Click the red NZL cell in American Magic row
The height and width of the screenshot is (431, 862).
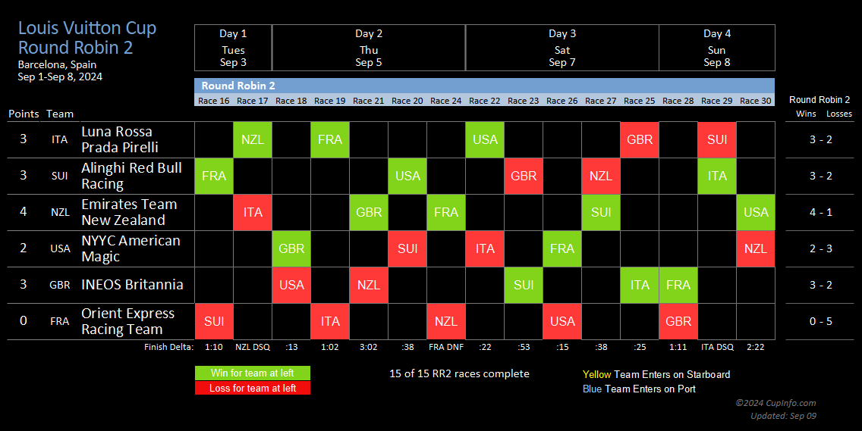click(x=756, y=248)
